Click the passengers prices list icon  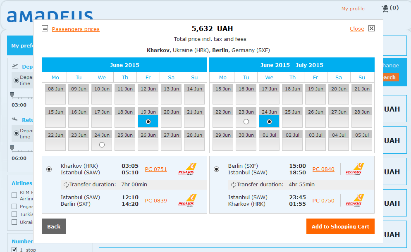click(x=45, y=28)
